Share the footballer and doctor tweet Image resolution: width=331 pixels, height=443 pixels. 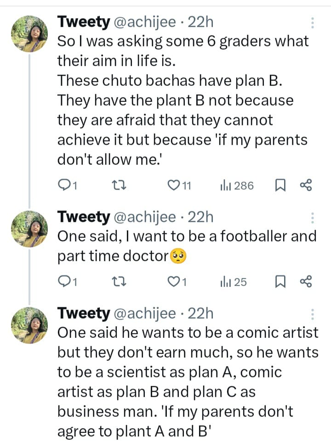point(306,282)
